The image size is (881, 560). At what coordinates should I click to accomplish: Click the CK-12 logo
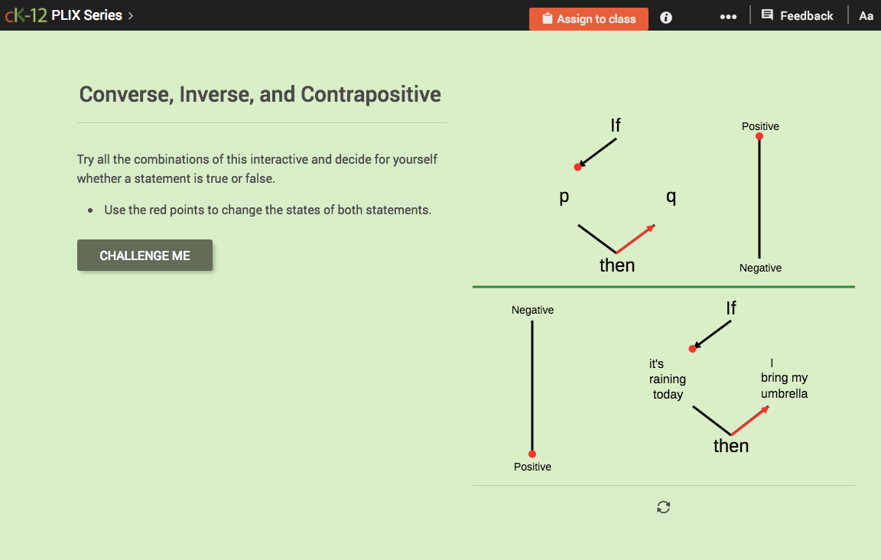click(x=27, y=14)
